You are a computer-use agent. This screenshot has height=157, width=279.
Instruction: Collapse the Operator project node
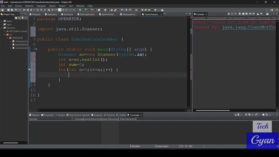(2, 28)
